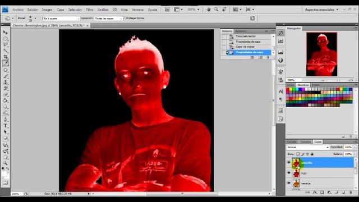Add layer style with fx icon
Viewport: 359px width, 202px height.
(x=315, y=192)
